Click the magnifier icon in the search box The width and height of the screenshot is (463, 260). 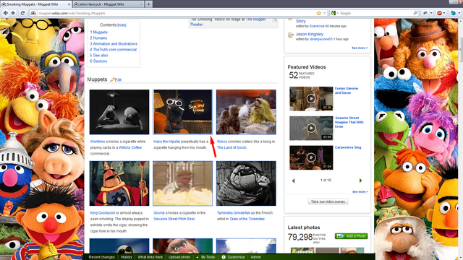click(415, 13)
